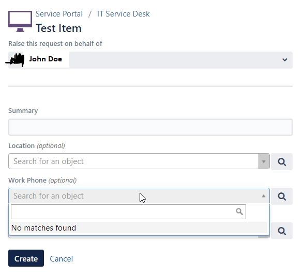Open the Location object search magnifier button
The height and width of the screenshot is (278, 304).
(x=282, y=161)
